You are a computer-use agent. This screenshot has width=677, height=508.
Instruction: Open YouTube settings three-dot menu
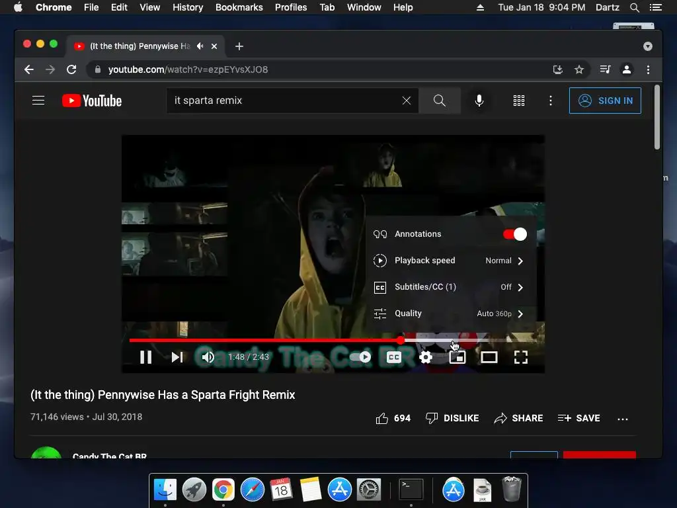point(551,101)
